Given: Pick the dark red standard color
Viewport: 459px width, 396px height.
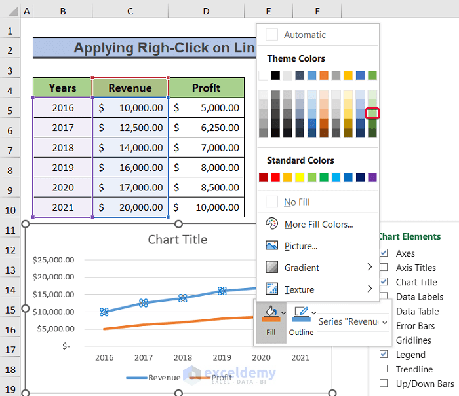Looking at the screenshot, I should point(263,177).
